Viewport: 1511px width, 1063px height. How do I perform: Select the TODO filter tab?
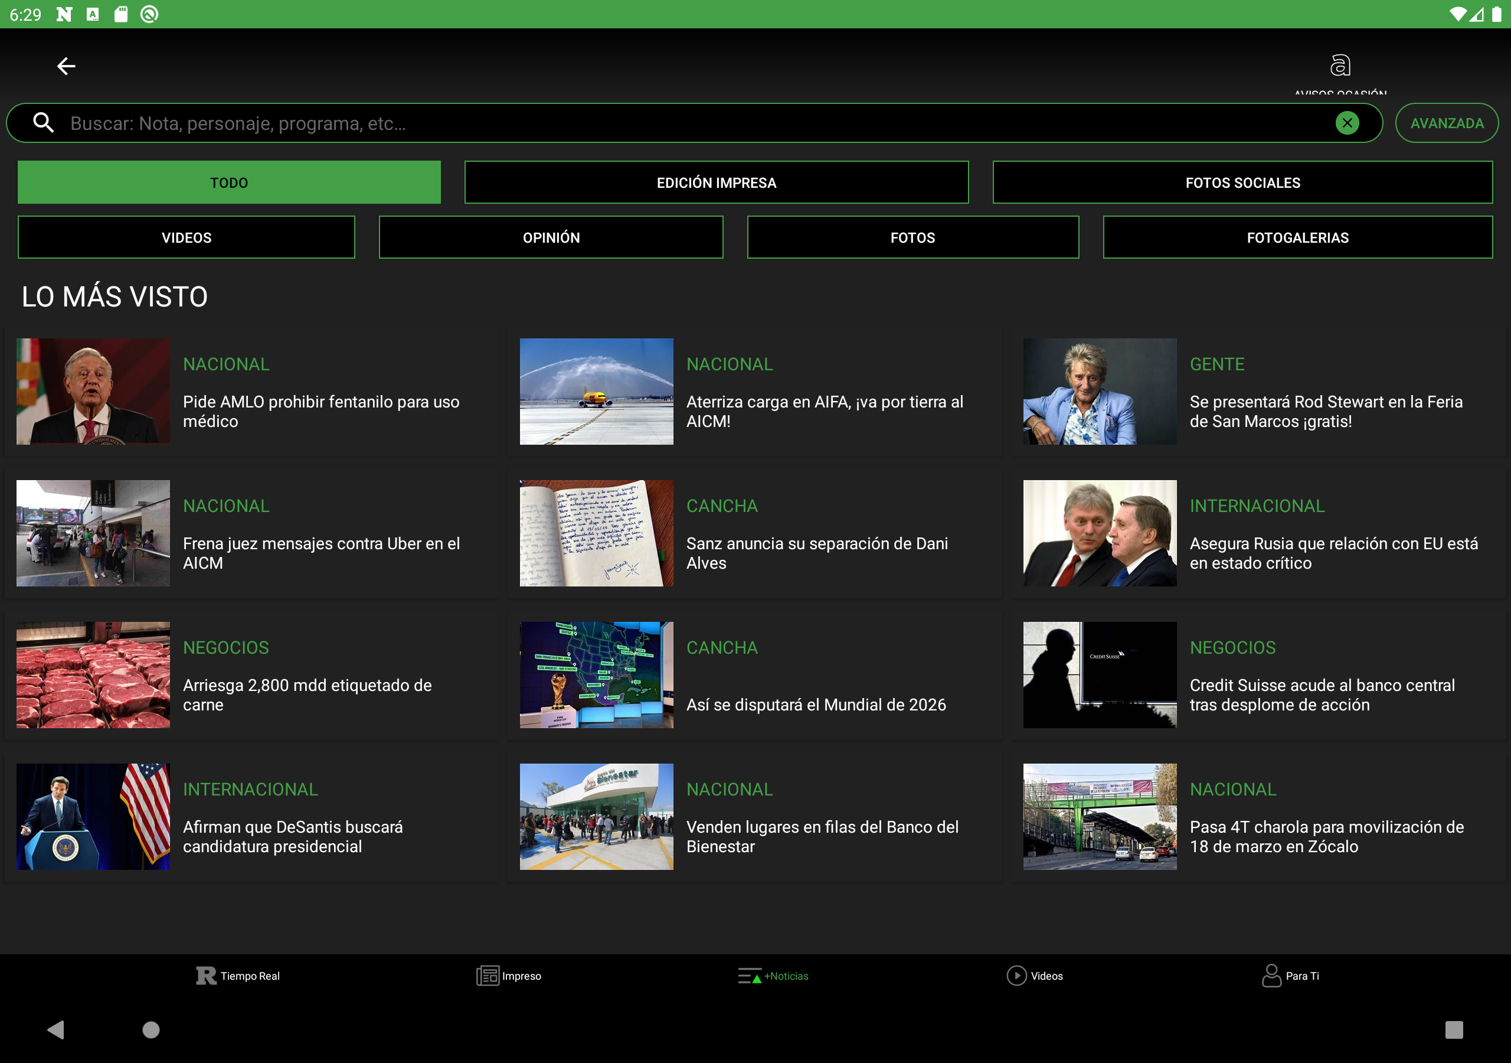229,182
